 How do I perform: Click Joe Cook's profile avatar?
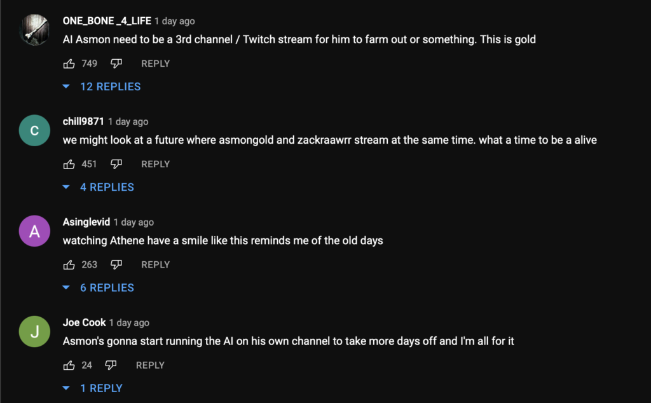[34, 331]
